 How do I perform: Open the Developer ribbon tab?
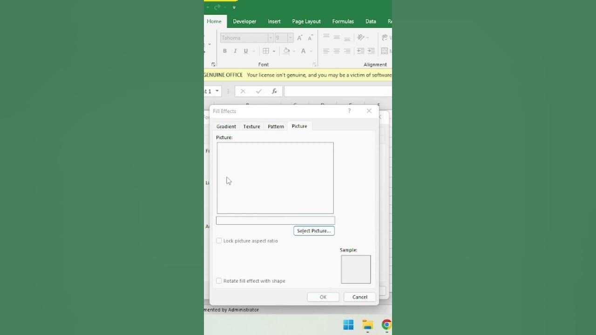pyautogui.click(x=244, y=21)
